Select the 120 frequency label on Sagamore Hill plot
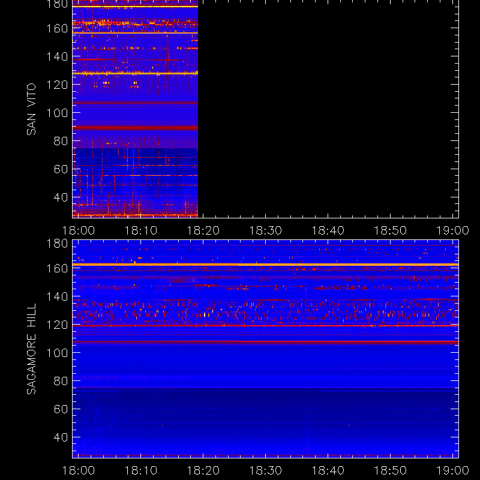This screenshot has height=480, width=480. click(x=57, y=325)
